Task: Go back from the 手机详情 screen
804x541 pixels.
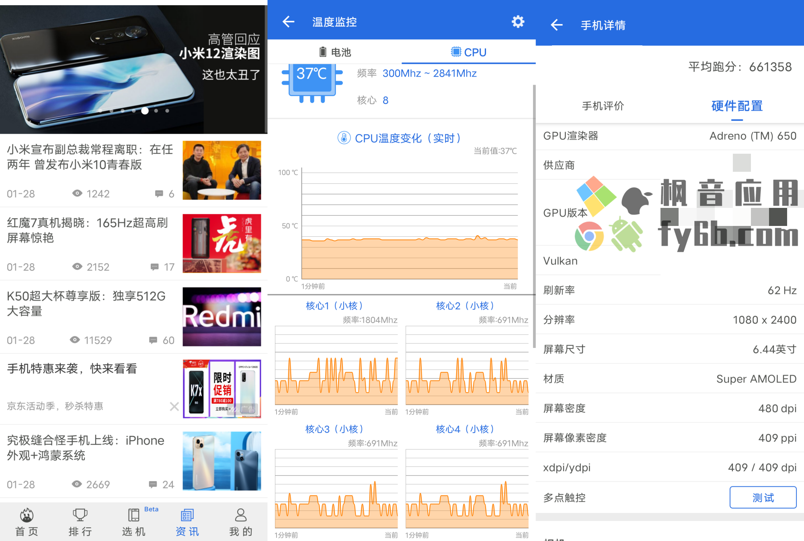Action: pyautogui.click(x=556, y=25)
